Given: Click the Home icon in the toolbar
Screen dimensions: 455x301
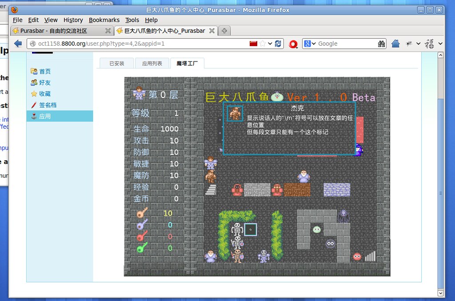Looking at the screenshot, I should 395,44.
